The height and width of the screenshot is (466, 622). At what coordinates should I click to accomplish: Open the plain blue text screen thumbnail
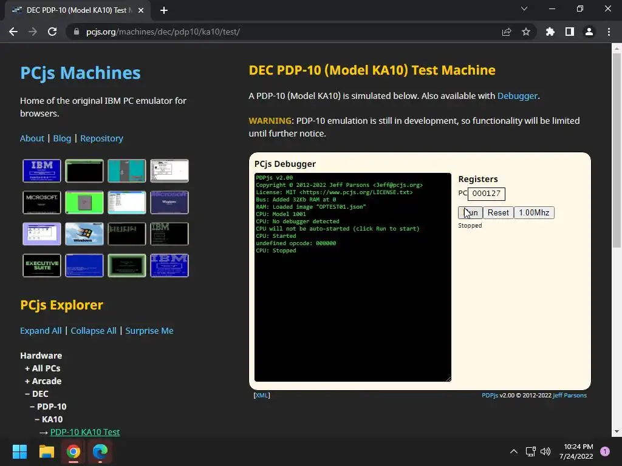tap(84, 266)
